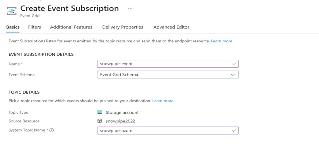319x144 pixels.
Task: Click the Storage account topic type text
Action: coord(122,113)
